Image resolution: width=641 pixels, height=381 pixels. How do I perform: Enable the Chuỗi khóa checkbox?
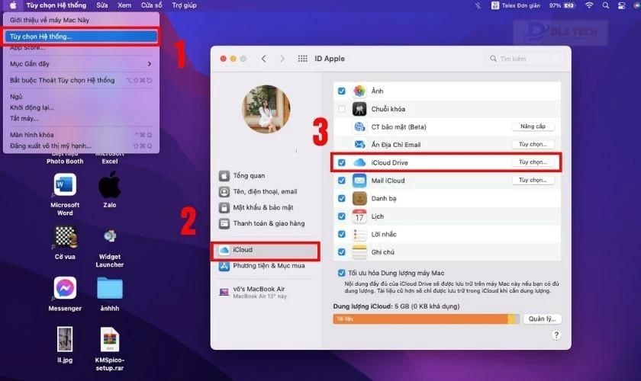[x=341, y=109]
